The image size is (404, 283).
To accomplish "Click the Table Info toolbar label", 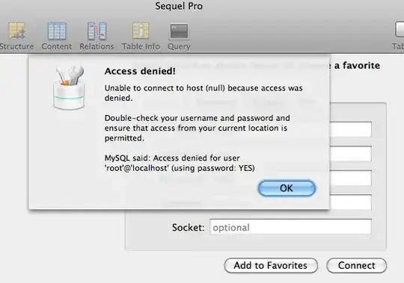I will click(141, 46).
